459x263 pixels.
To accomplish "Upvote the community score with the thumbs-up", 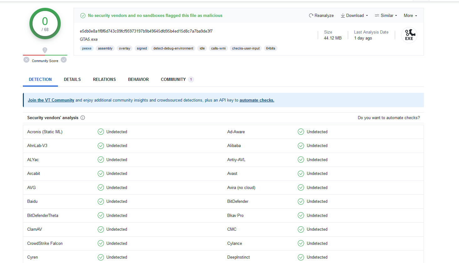I will (64, 59).
